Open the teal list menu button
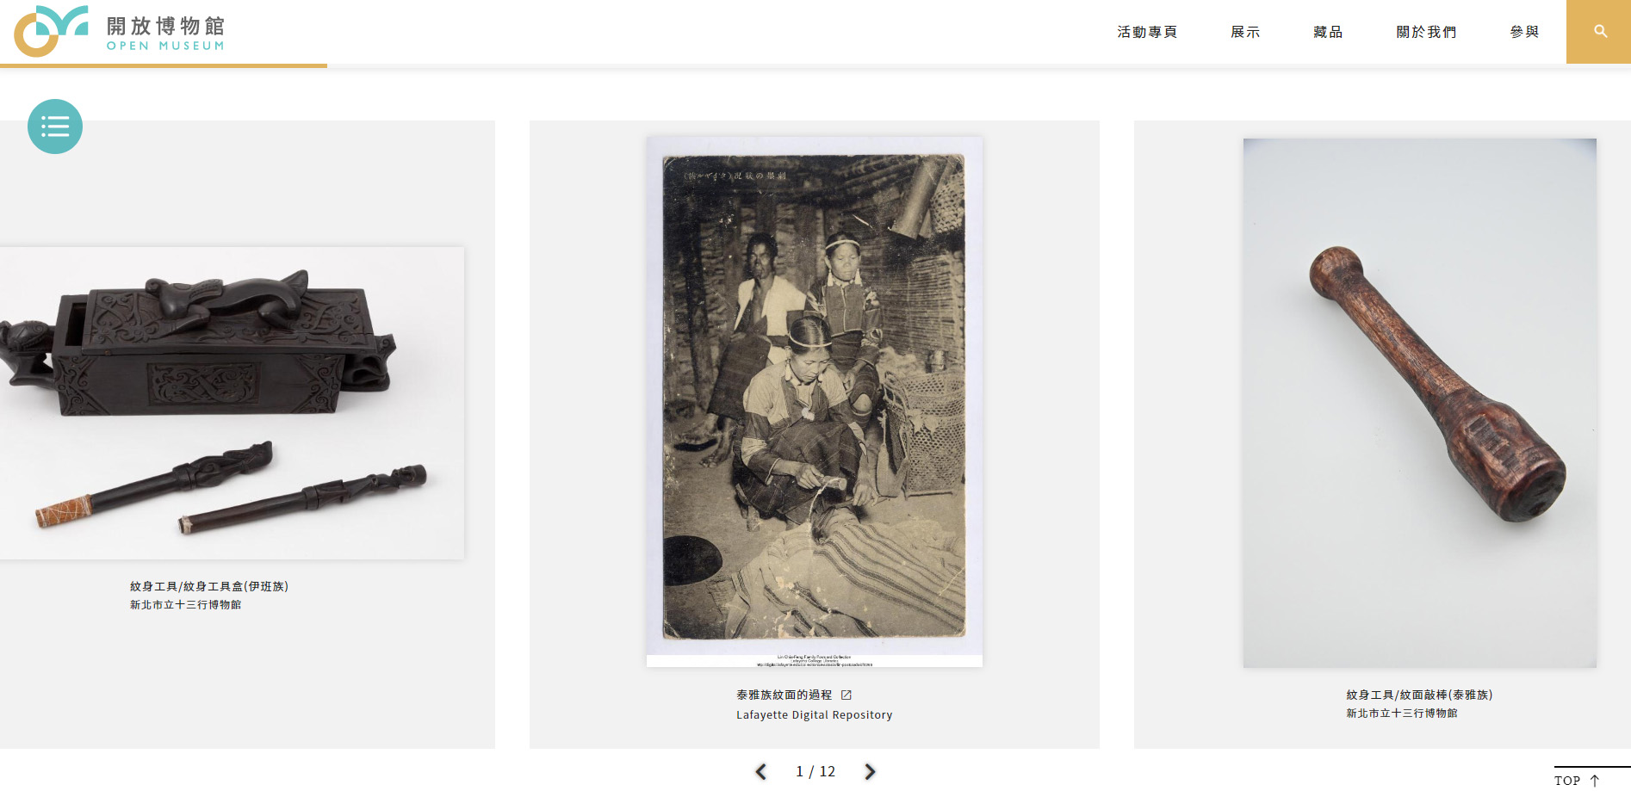The height and width of the screenshot is (797, 1631). coord(55,127)
